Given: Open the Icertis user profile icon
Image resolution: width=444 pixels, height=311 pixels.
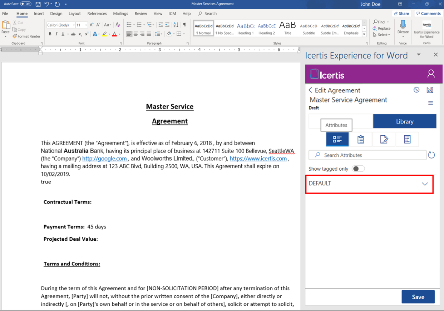Looking at the screenshot, I should (431, 74).
